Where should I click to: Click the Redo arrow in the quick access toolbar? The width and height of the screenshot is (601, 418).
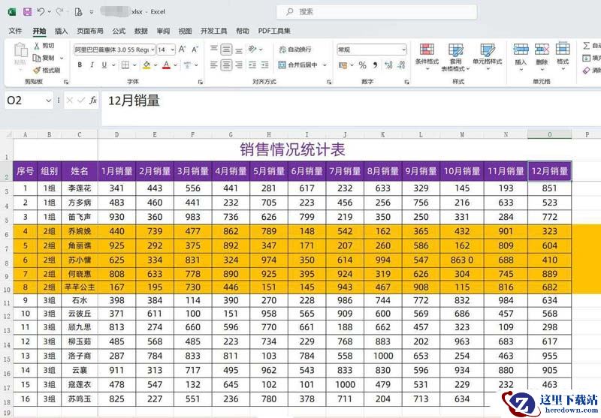pyautogui.click(x=59, y=12)
